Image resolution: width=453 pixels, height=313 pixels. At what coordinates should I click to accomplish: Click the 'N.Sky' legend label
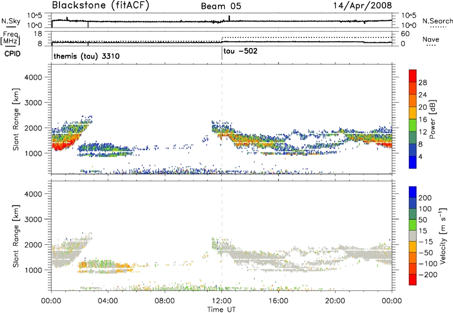11,21
